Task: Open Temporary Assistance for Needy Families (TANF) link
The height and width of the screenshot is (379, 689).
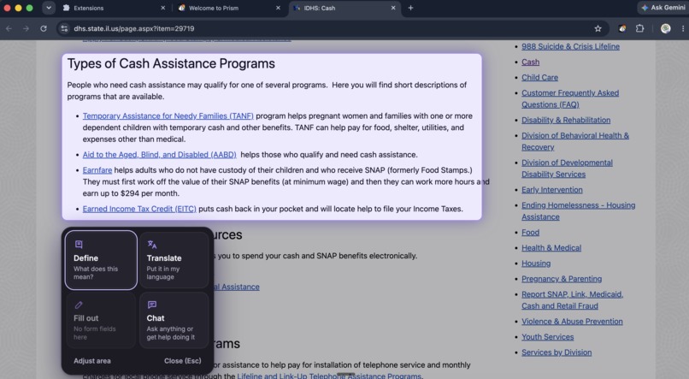Action: click(168, 116)
